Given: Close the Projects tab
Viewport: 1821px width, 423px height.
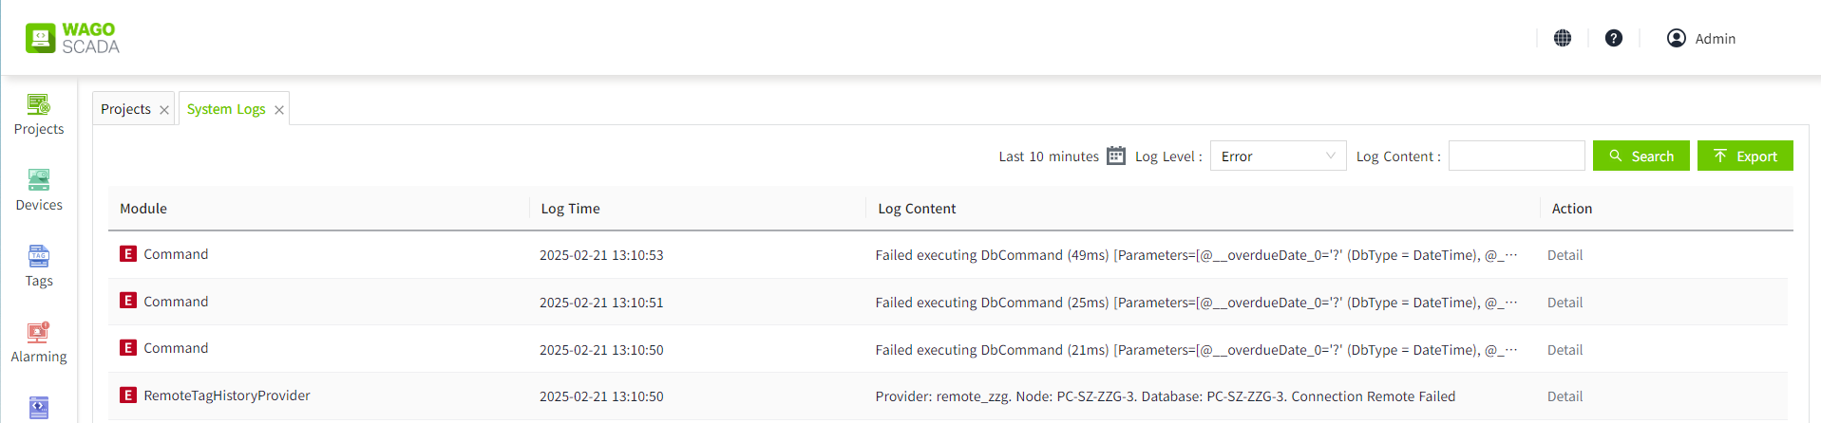Looking at the screenshot, I should [x=164, y=110].
